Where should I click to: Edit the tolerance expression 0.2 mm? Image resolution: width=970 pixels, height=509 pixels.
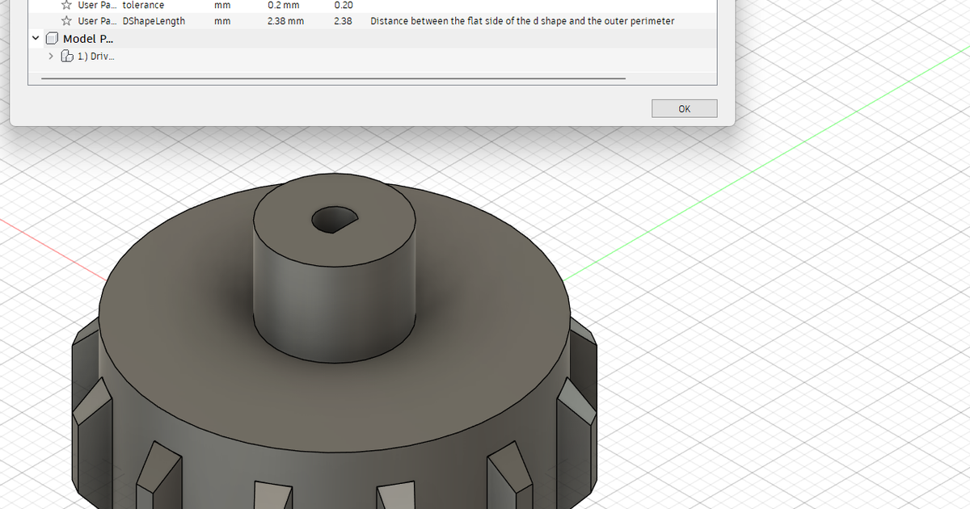click(x=283, y=5)
